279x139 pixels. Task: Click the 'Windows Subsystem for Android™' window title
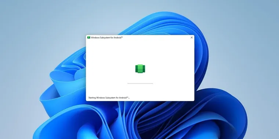tap(107, 38)
